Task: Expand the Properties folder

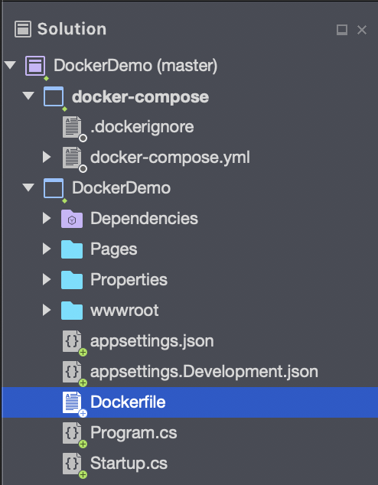Action: pos(47,279)
